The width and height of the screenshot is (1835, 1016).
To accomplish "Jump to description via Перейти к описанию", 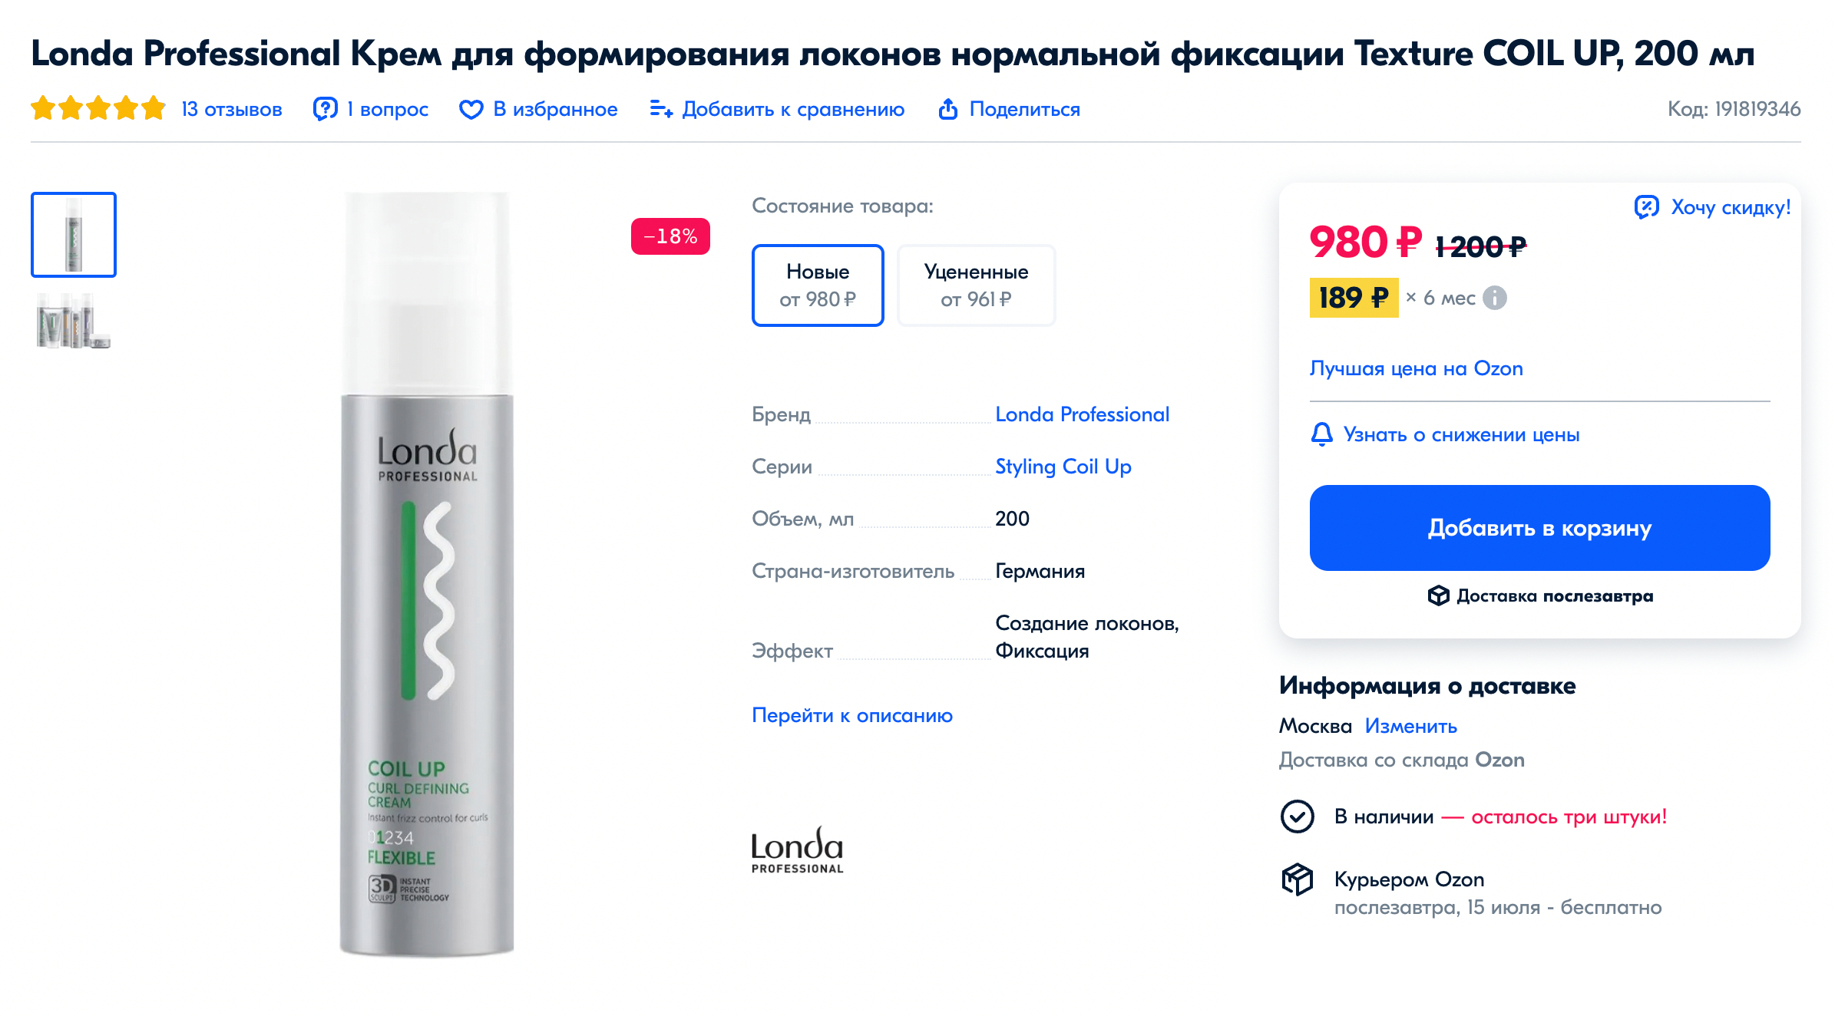I will tap(851, 715).
